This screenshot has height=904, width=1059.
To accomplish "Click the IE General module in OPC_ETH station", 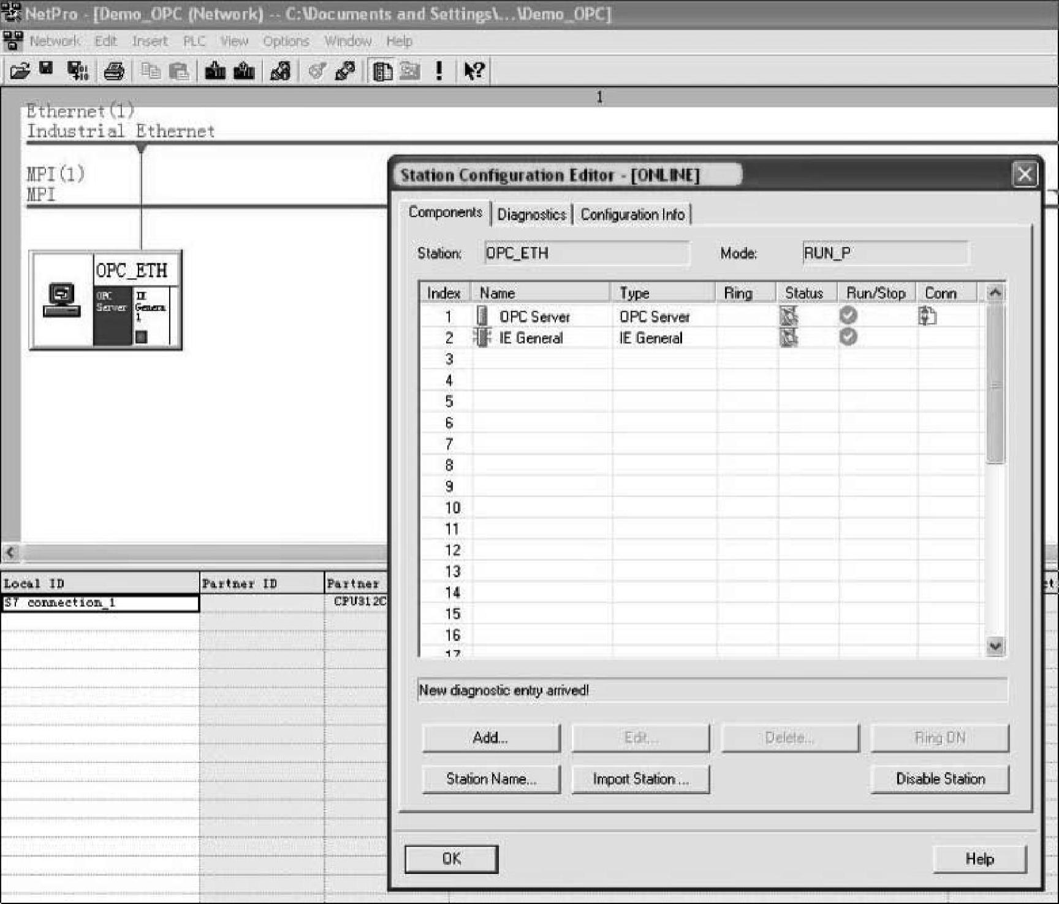I will click(150, 315).
